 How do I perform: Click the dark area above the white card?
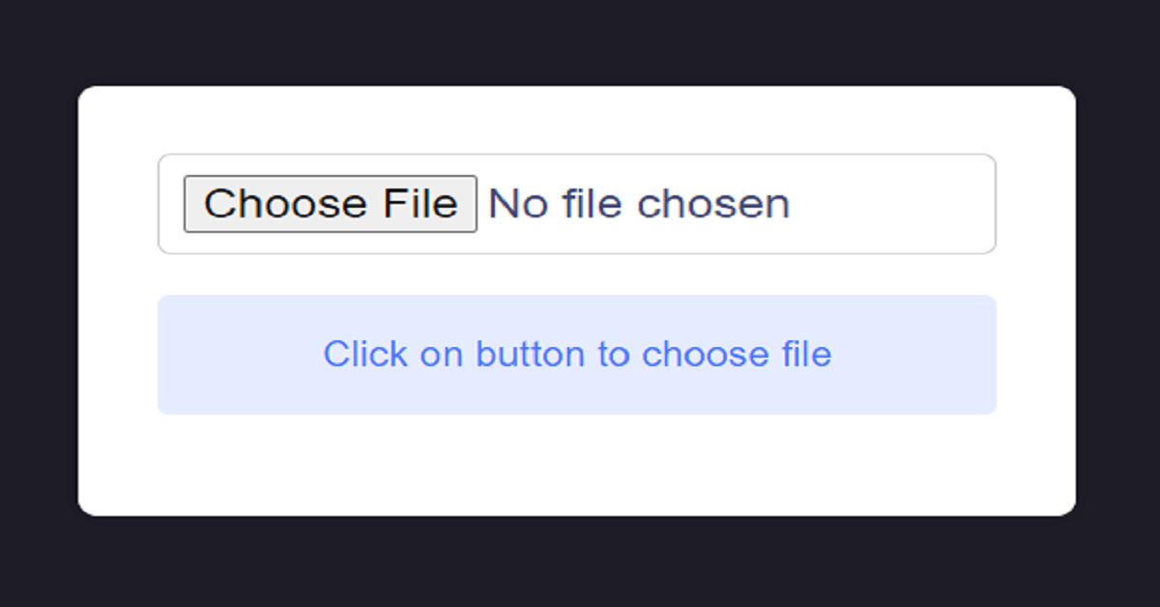pos(580,43)
